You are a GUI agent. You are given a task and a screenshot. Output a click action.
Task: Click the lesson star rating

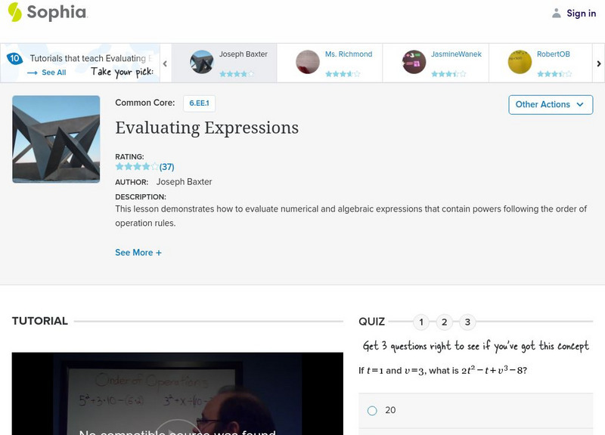coord(136,167)
